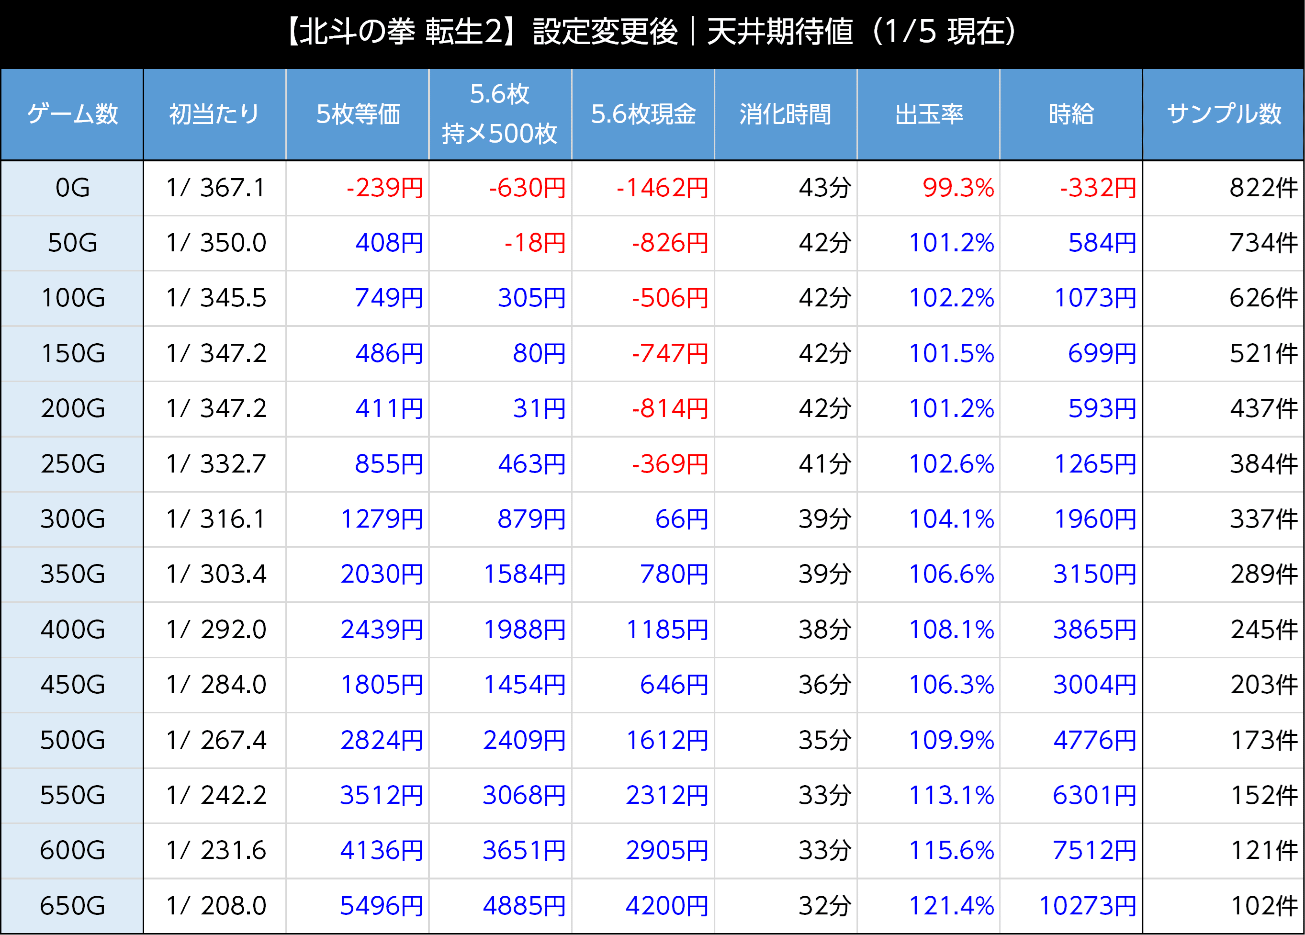Viewport: 1305px width, 935px height.
Task: Click the 初当たり column header
Action: click(214, 114)
